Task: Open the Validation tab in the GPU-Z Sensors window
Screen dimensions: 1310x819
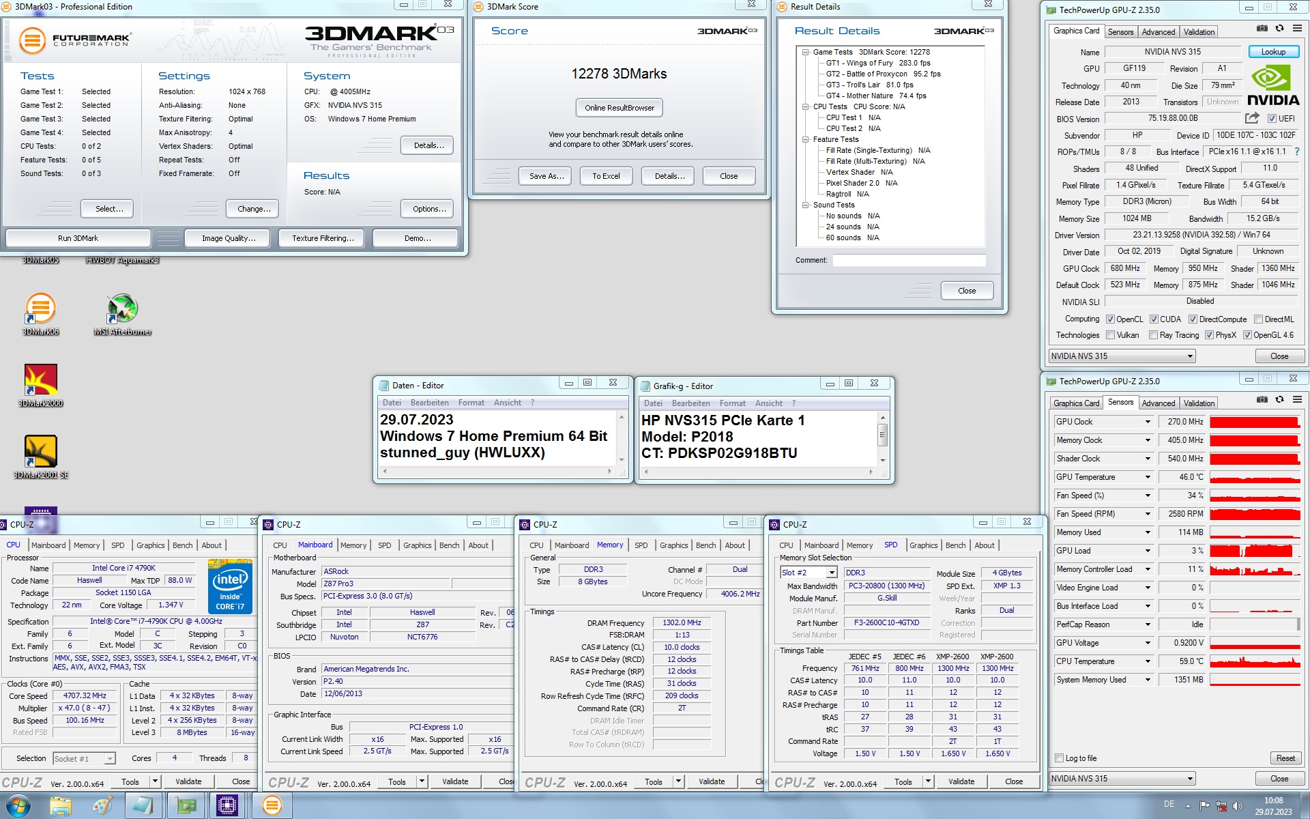Action: point(1199,403)
